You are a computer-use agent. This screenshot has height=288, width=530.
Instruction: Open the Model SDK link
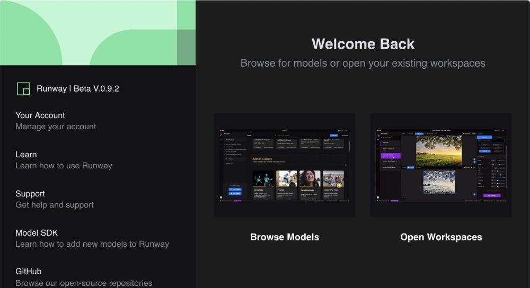click(x=37, y=233)
